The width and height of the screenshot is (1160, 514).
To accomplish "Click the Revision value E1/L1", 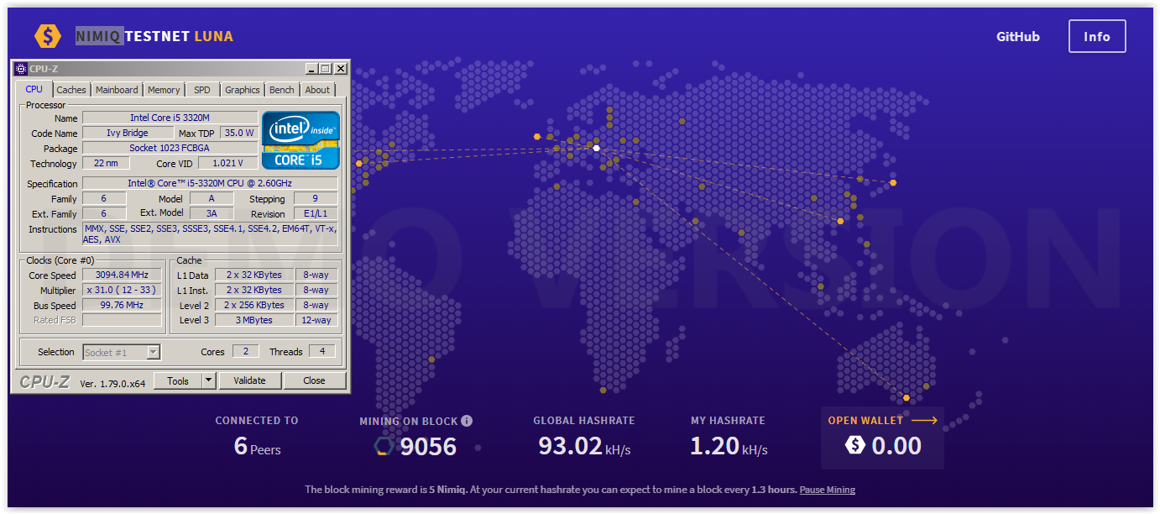I will pos(316,214).
